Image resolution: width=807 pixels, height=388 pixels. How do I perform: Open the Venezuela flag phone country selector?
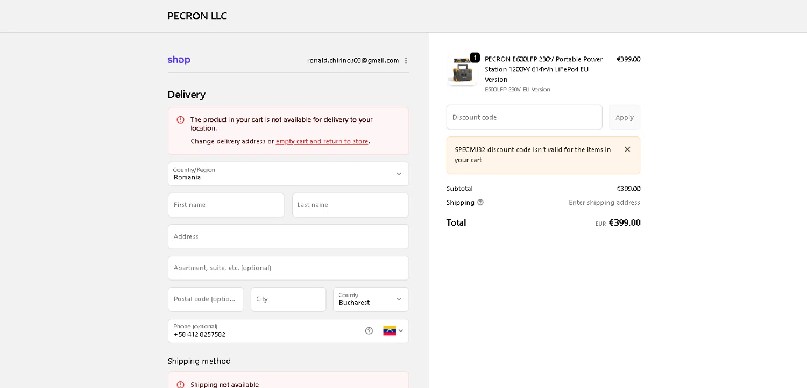tap(393, 331)
